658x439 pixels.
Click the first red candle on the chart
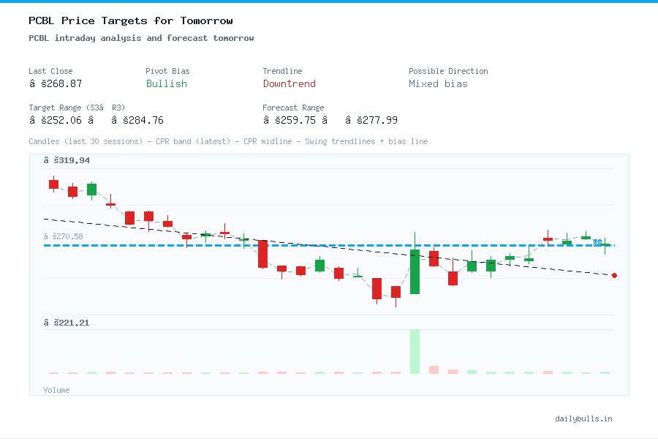(53, 184)
